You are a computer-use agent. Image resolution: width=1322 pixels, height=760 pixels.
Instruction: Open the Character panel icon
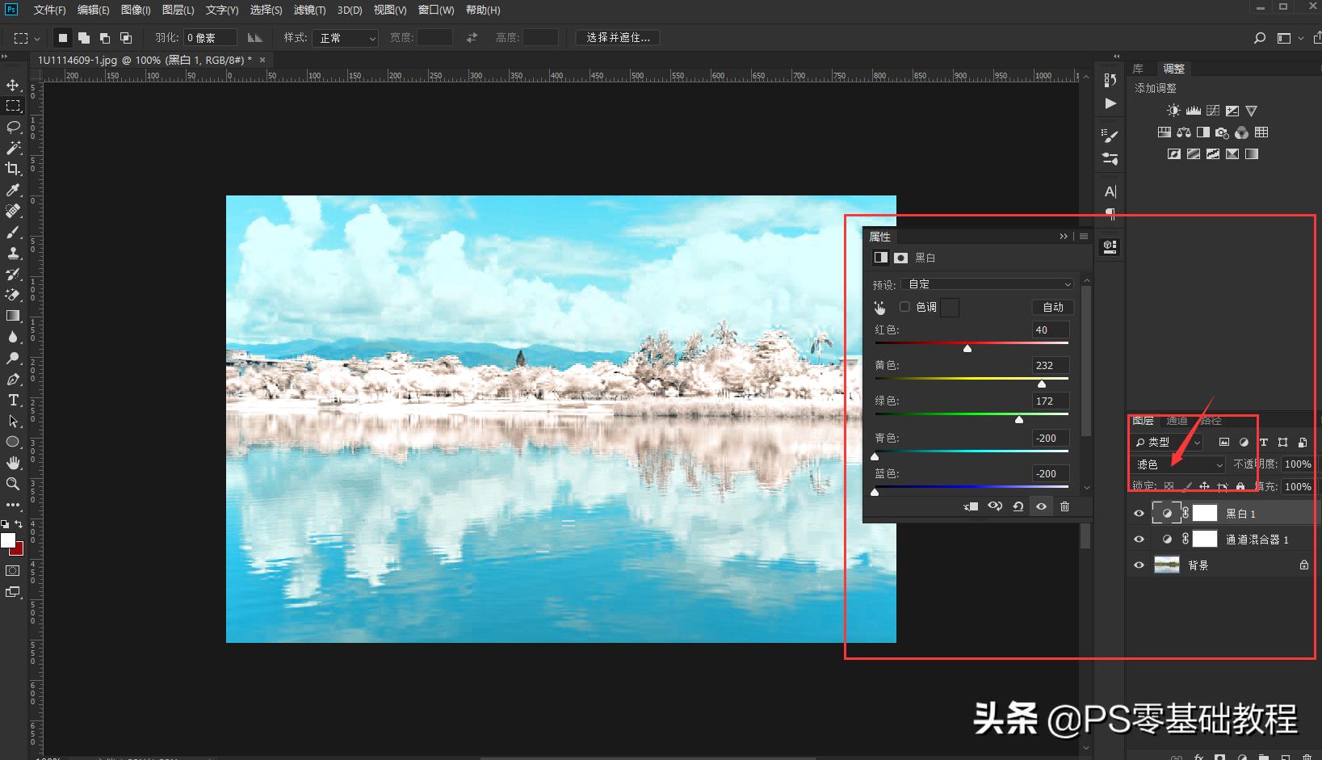[1110, 191]
